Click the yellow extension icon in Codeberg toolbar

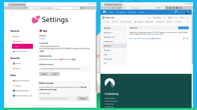pos(174,8)
